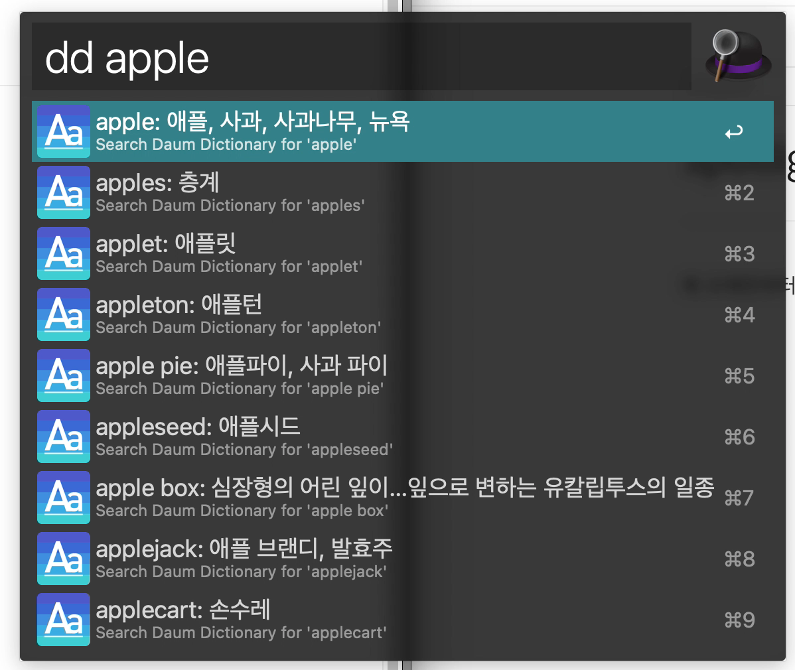Click subtitle "Search Daum Dictionary for 'apples'"

click(230, 206)
